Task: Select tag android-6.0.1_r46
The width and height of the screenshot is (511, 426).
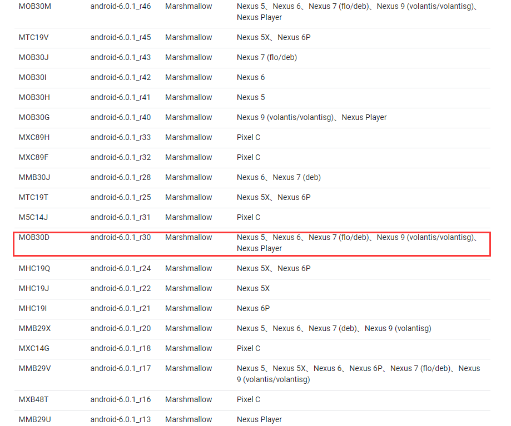Action: pos(121,6)
